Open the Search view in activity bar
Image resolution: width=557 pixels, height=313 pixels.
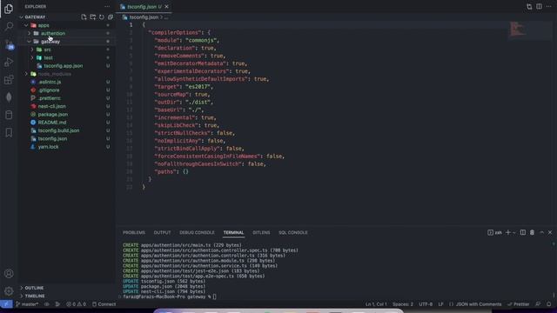point(9,26)
